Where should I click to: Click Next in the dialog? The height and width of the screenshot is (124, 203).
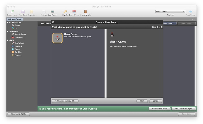pos(142,101)
